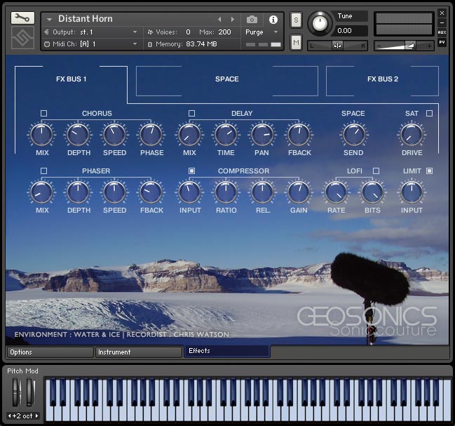Enable the Delay effect checkbox
The image size is (455, 426).
(x=191, y=113)
